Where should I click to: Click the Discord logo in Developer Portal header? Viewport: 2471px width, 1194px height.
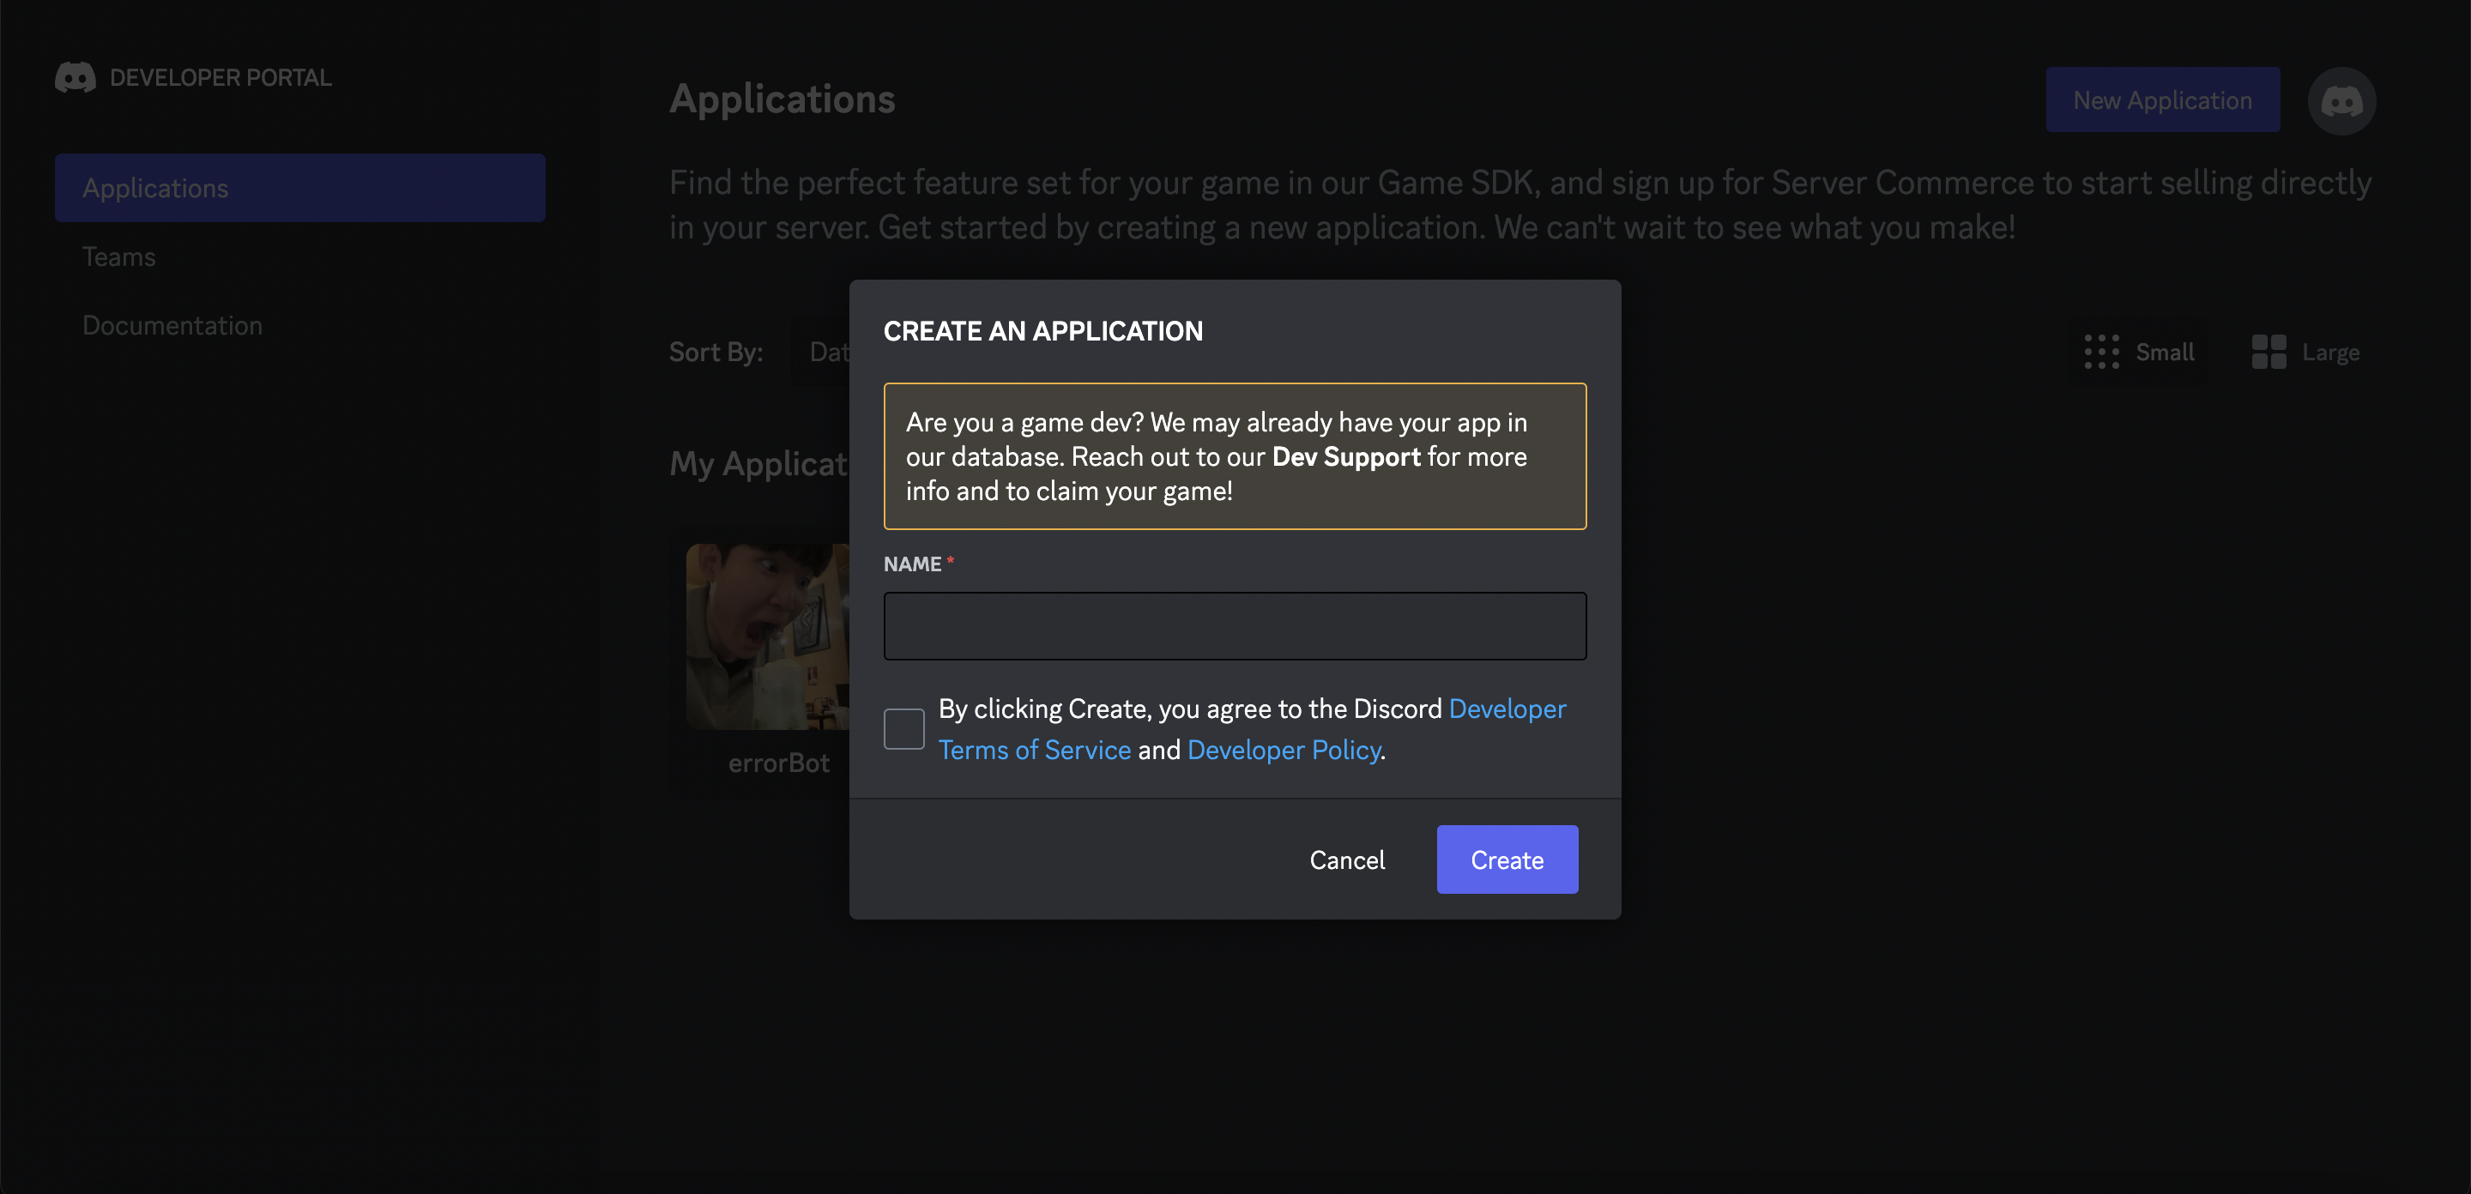tap(75, 78)
